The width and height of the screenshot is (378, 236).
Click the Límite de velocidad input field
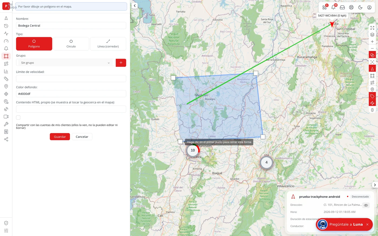pos(71,78)
